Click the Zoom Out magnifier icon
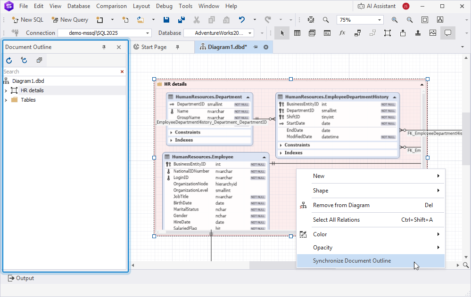The image size is (471, 297). pyautogui.click(x=409, y=20)
